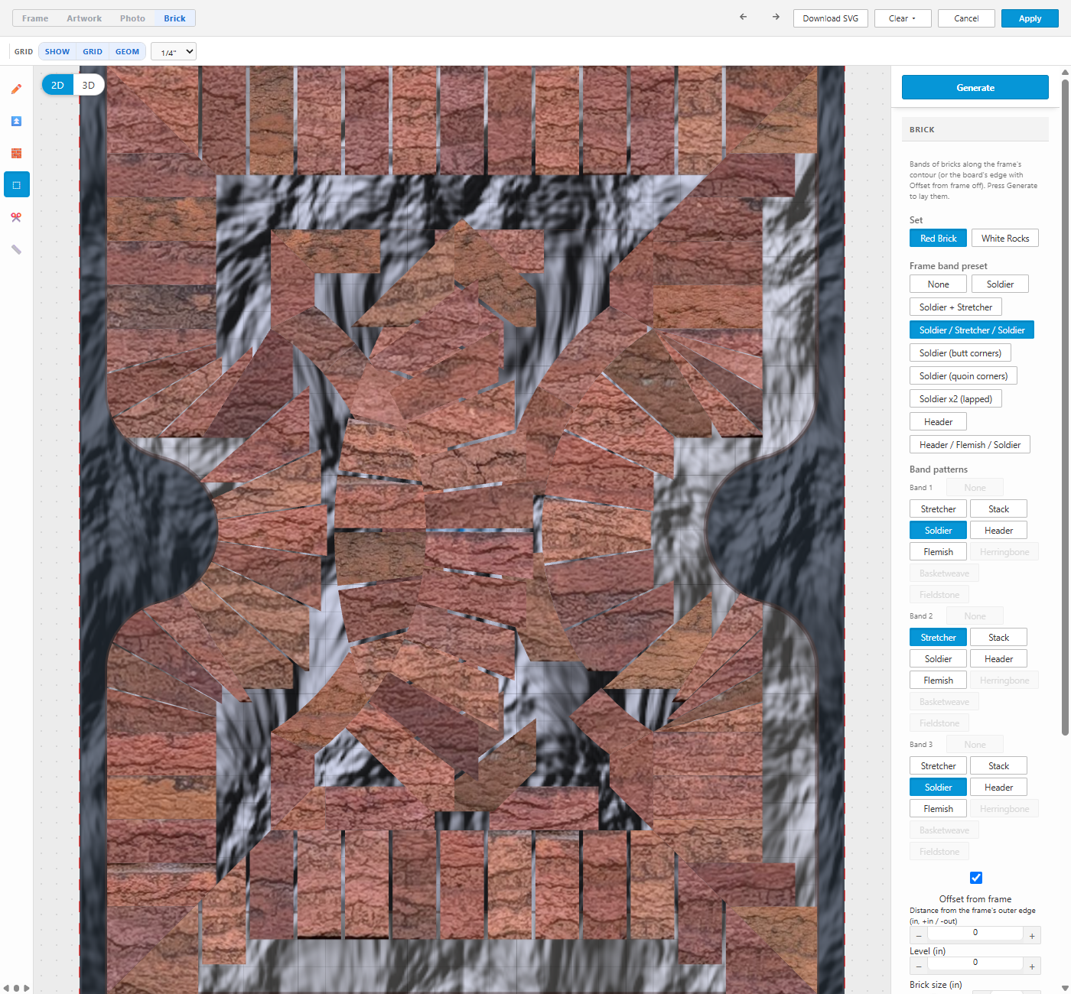Open the Clear dropdown menu
This screenshot has height=994, width=1071.
tap(903, 18)
